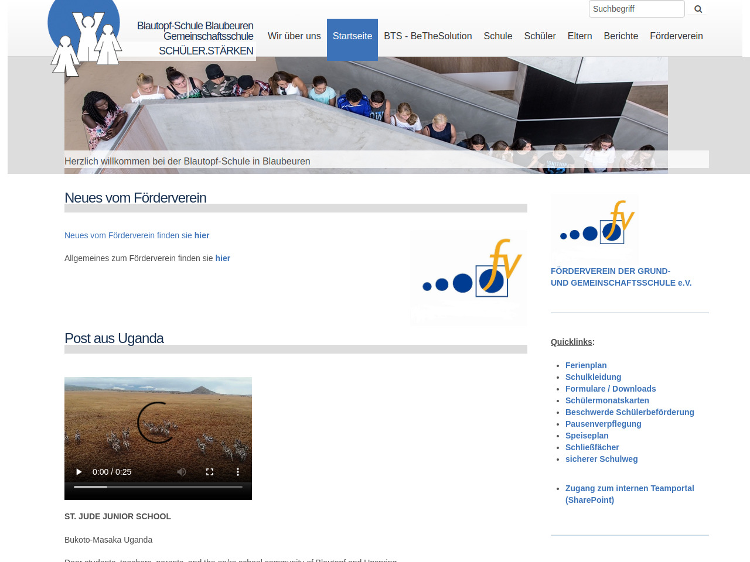
Task: Go to the Berichte menu
Action: pyautogui.click(x=621, y=36)
